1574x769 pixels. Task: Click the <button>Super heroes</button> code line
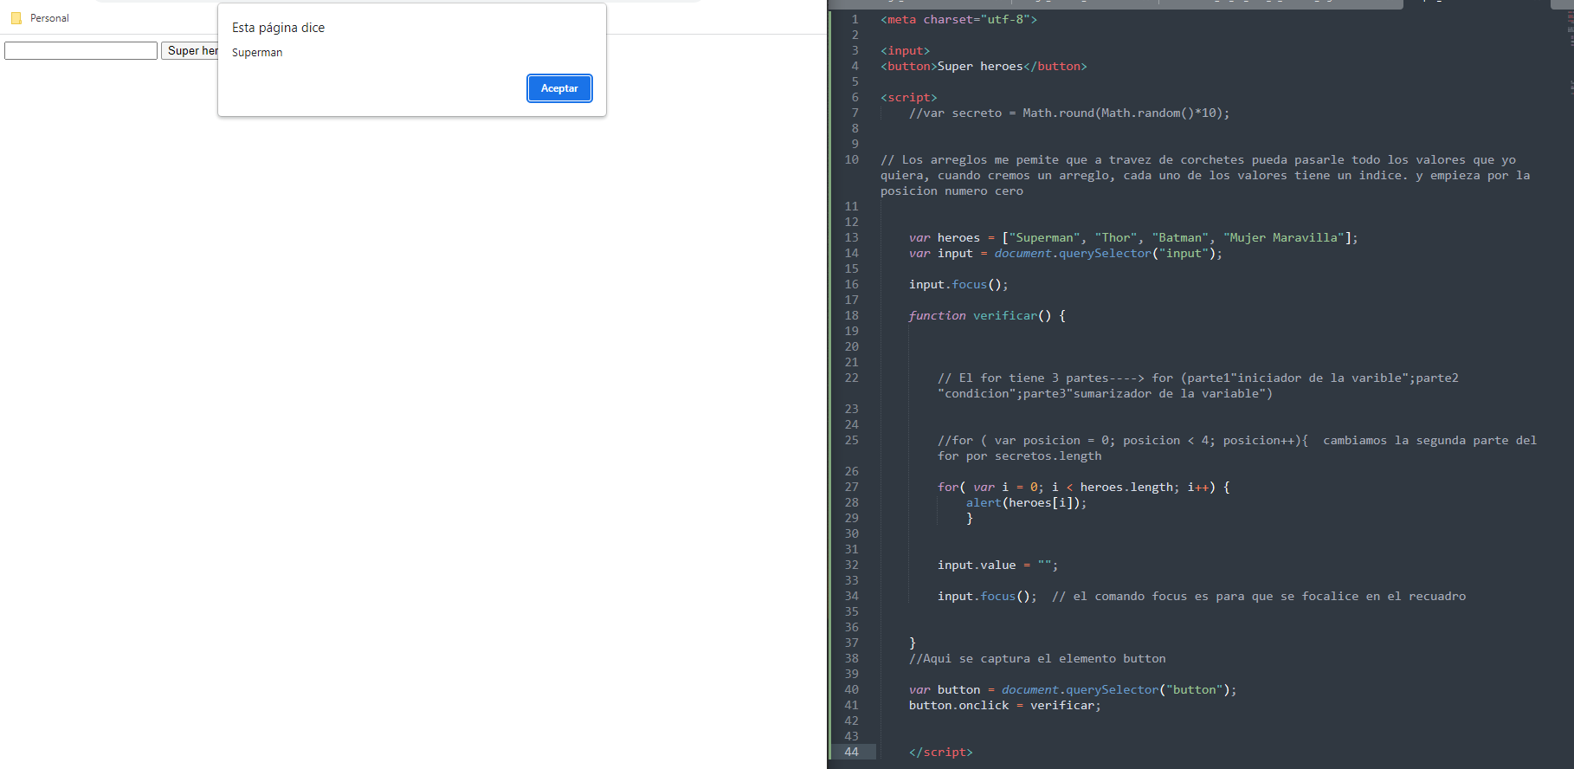[x=984, y=66]
